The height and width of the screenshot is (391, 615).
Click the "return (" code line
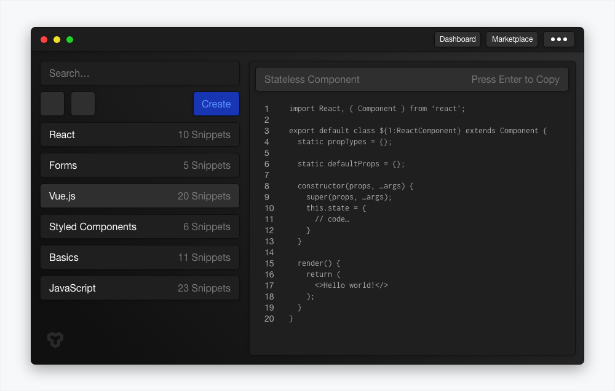(323, 274)
